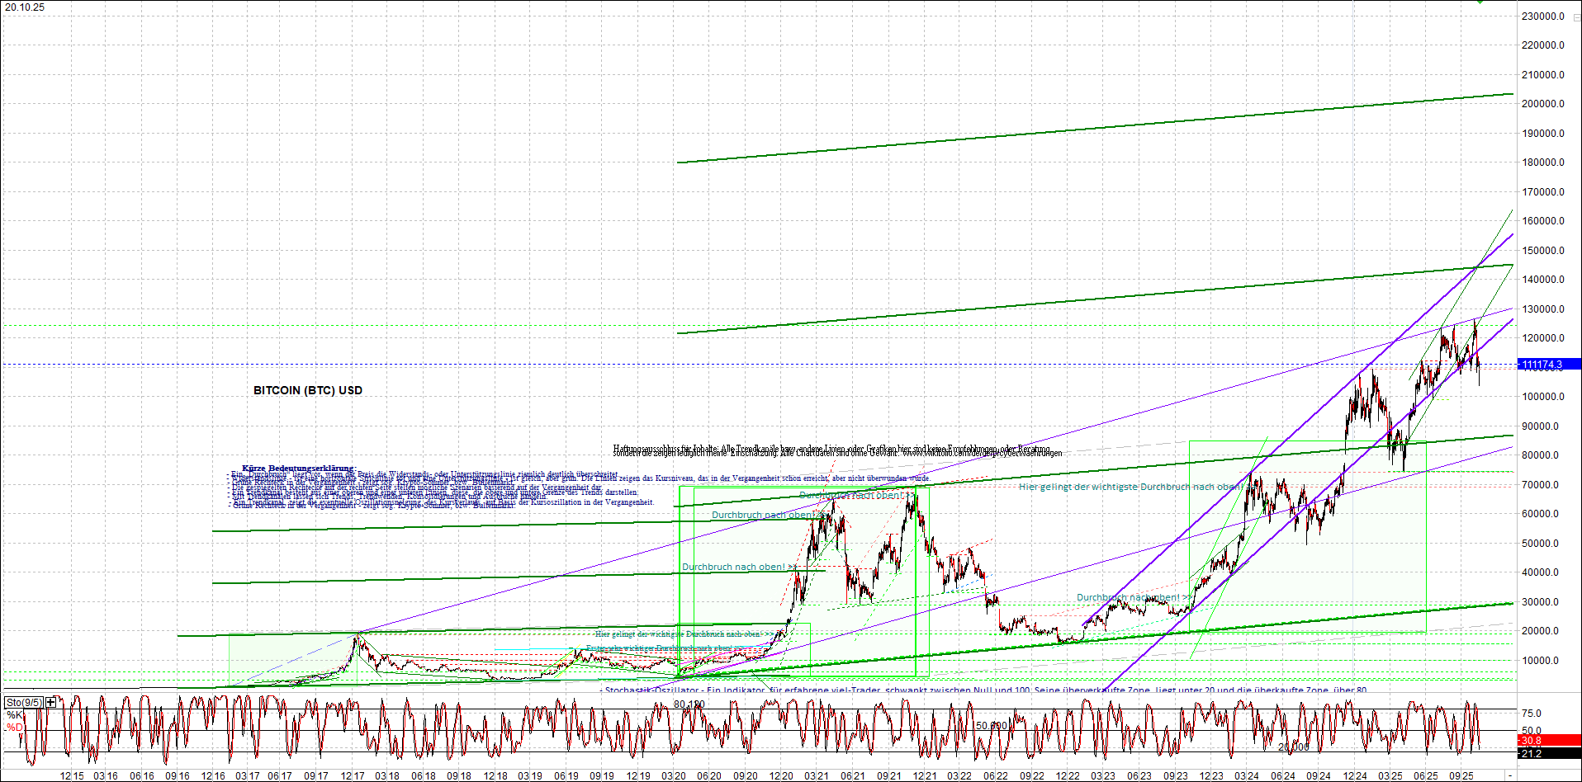The height and width of the screenshot is (782, 1582).
Task: Select the 12 17 timeline label
Action: [x=354, y=776]
